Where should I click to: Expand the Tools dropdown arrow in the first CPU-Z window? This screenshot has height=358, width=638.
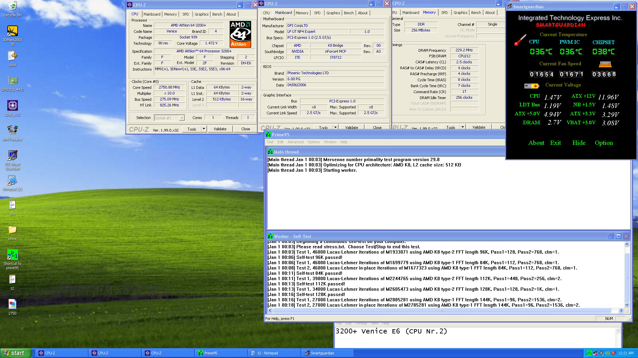coord(204,129)
